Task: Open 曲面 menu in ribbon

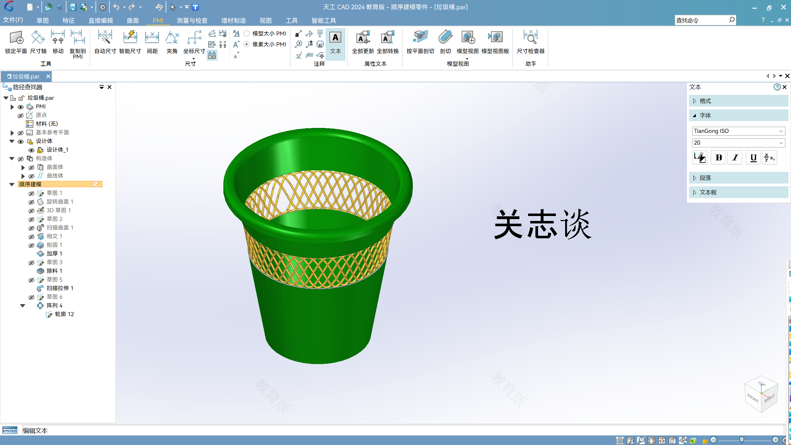Action: point(131,20)
